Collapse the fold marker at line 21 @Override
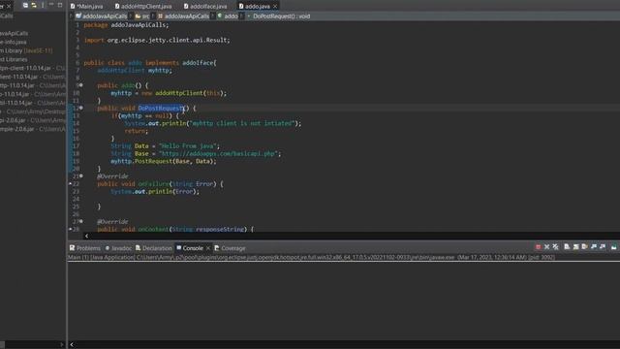Screen dimensions: 620x349 tap(81, 176)
